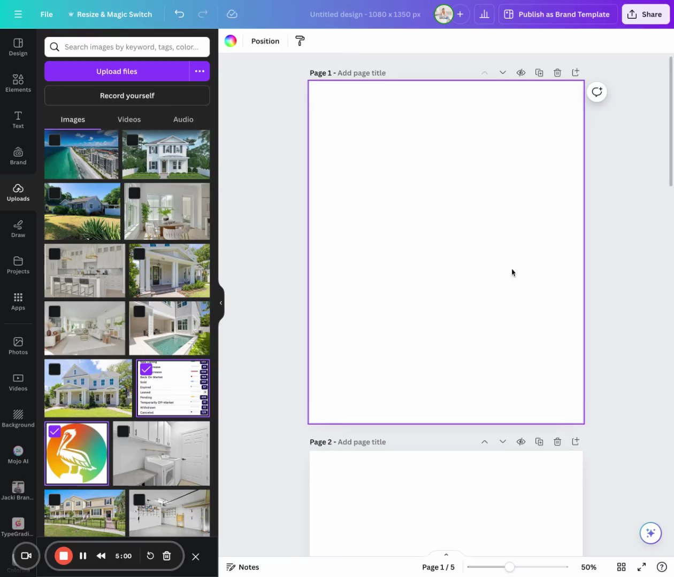The image size is (674, 577).
Task: Select the aerial beach photo checkbox
Action: pyautogui.click(x=55, y=140)
